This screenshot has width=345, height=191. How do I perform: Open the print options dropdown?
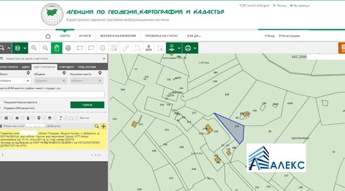(195, 48)
